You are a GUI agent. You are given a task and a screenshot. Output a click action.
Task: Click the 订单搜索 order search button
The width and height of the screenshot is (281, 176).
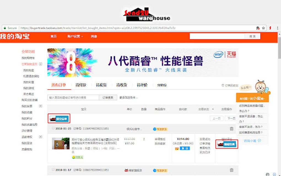coord(108,97)
